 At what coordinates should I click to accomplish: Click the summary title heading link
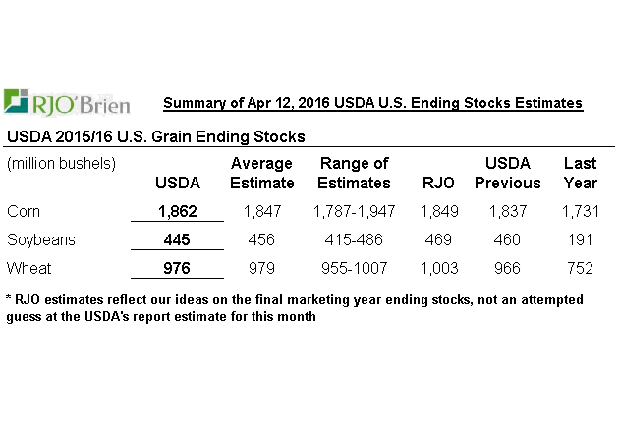(372, 103)
